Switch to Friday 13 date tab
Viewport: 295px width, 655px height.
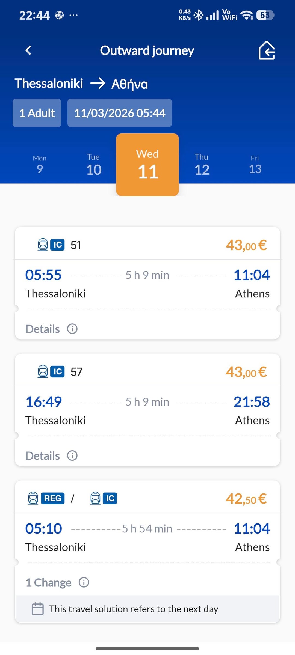(x=255, y=165)
